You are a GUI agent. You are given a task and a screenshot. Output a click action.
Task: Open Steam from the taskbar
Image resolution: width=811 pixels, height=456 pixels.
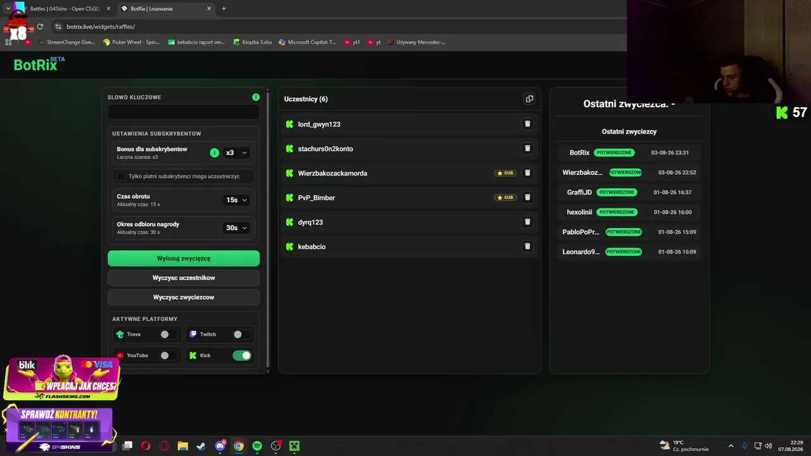[201, 446]
